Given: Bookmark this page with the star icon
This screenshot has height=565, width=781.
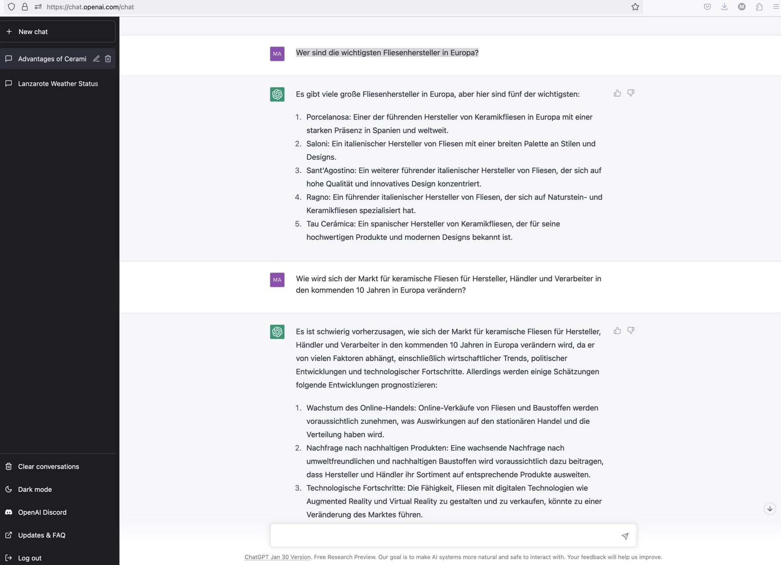Looking at the screenshot, I should pyautogui.click(x=635, y=7).
